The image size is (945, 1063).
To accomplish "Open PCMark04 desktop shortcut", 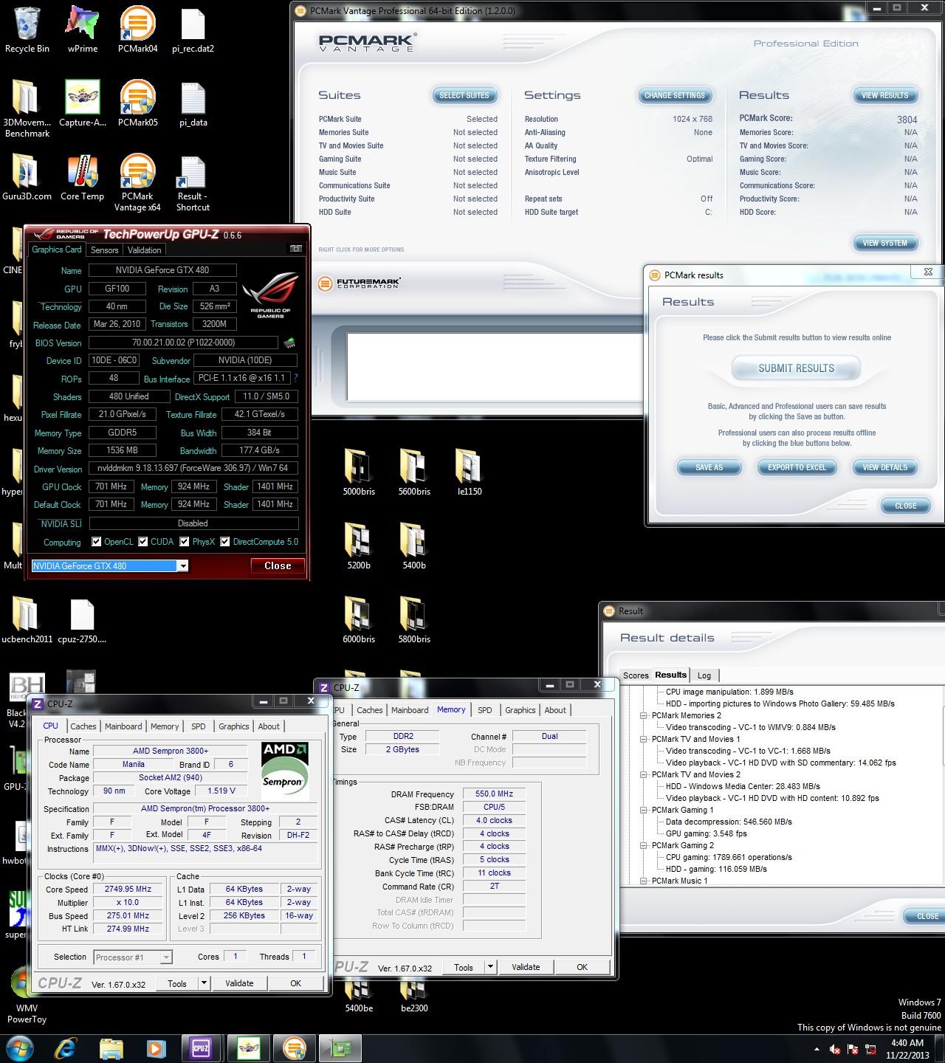I will point(137,30).
